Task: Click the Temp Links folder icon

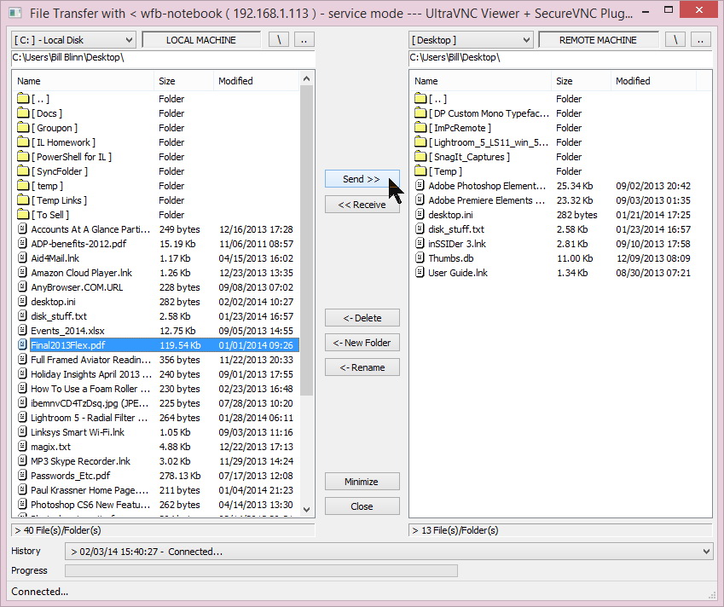Action: click(x=23, y=199)
